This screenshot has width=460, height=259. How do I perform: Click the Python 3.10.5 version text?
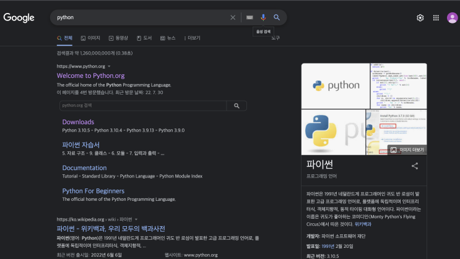coord(76,130)
